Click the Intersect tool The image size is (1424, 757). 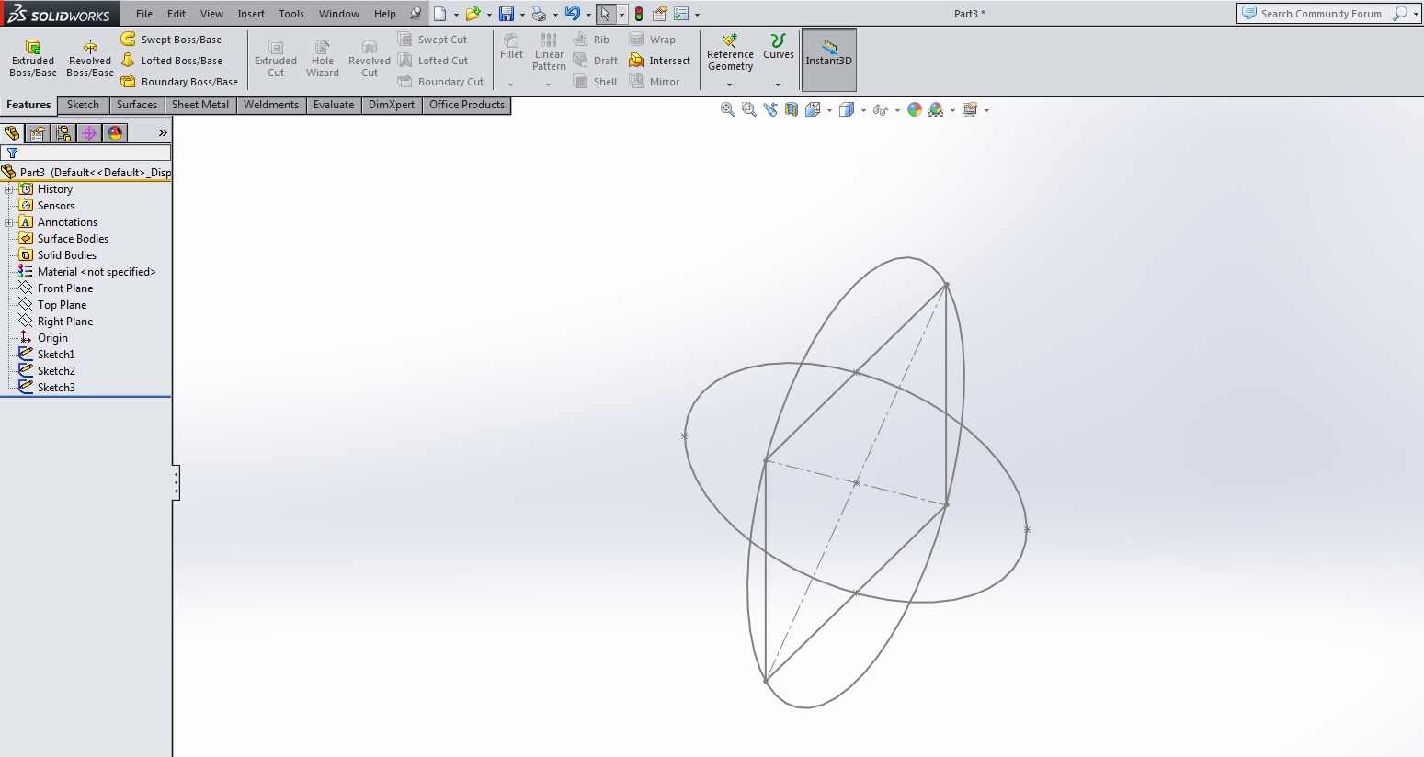[659, 61]
